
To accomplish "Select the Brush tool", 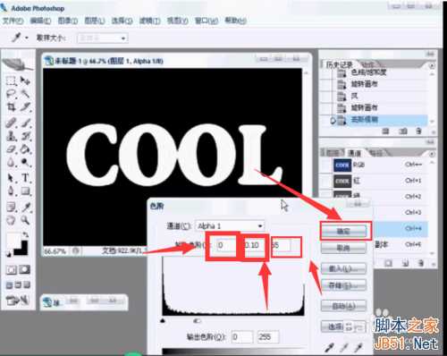I will 25,123.
